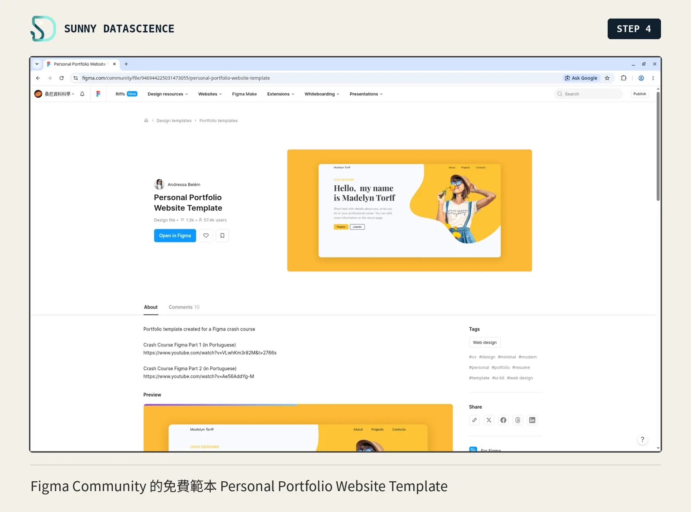Click Ask Google button in address bar
This screenshot has height=512, width=691.
(x=581, y=78)
